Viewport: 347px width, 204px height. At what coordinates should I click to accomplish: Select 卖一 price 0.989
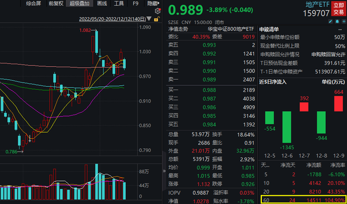(209, 80)
